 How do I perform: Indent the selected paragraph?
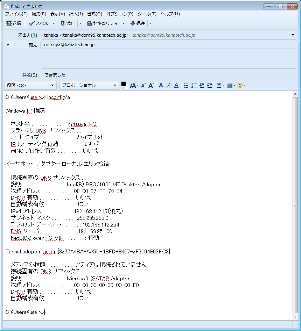[209, 85]
